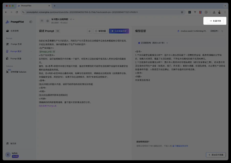Collapse the sidebar with the panel toggle icon
The width and height of the screenshot is (231, 163).
(x=31, y=22)
